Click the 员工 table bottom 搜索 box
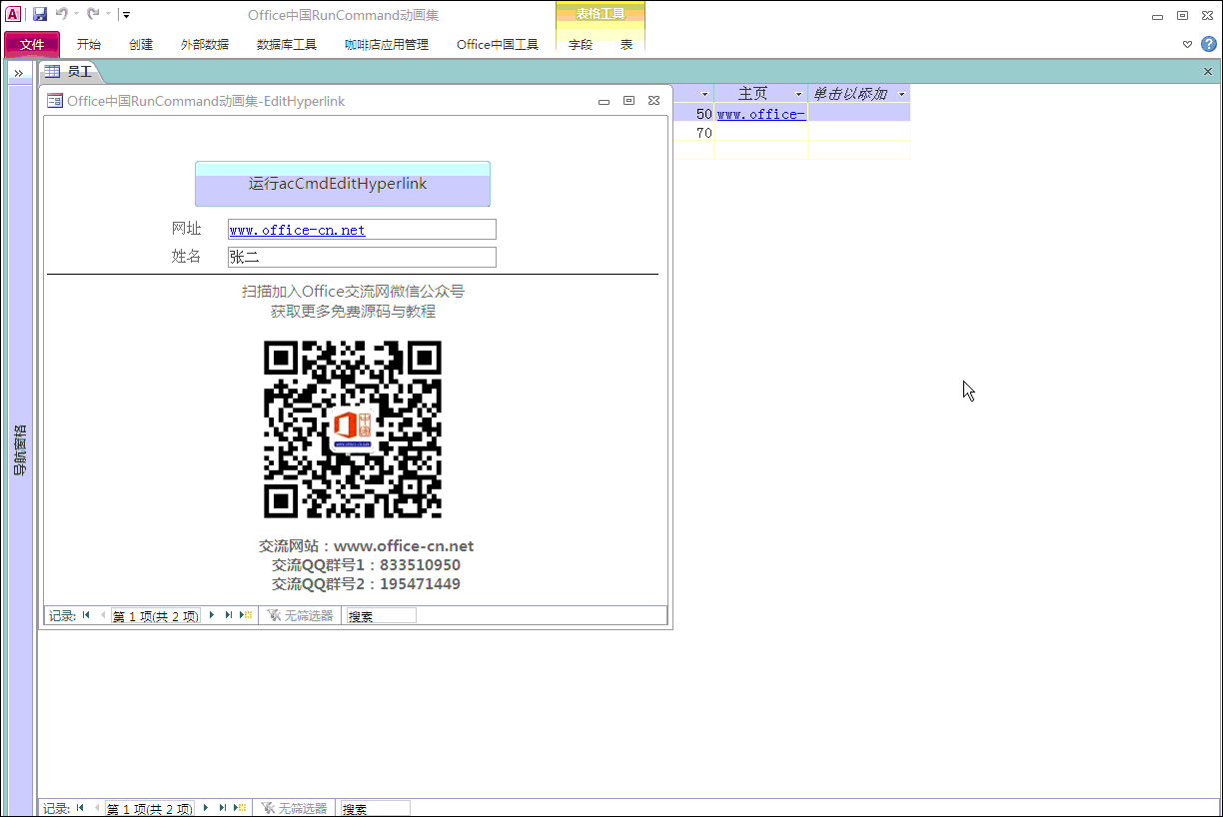Viewport: 1223px width, 817px height. click(x=375, y=809)
